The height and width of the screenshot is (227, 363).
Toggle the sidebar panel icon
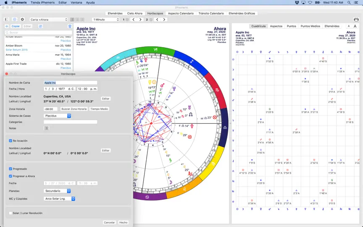click(x=6, y=19)
